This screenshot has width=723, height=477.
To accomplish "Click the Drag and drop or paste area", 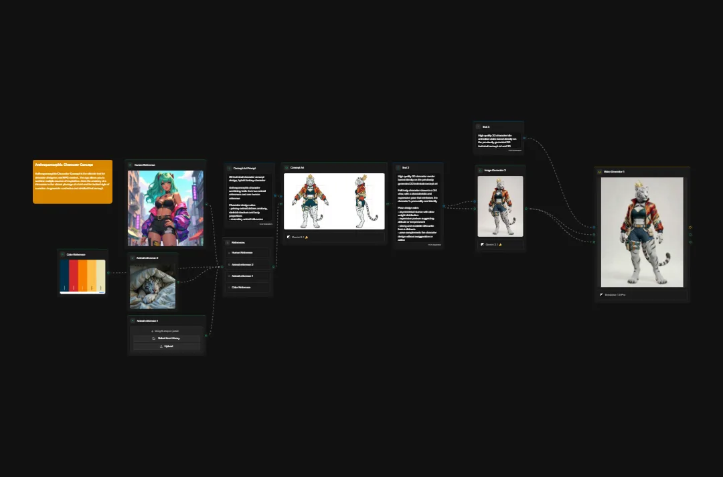I will click(x=166, y=331).
